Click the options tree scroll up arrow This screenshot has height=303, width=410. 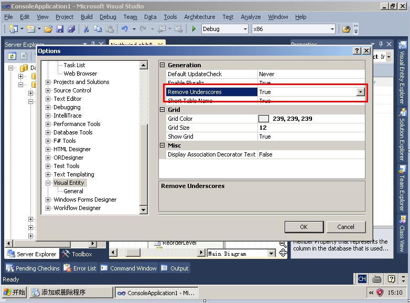[x=144, y=65]
